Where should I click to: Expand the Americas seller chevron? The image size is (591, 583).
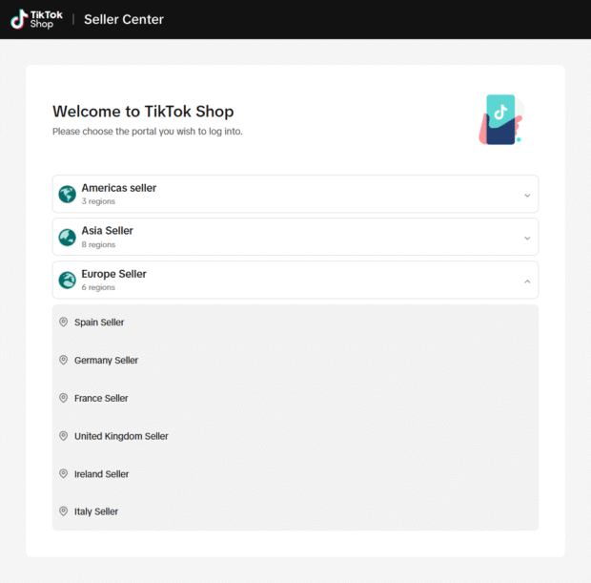[x=527, y=196]
